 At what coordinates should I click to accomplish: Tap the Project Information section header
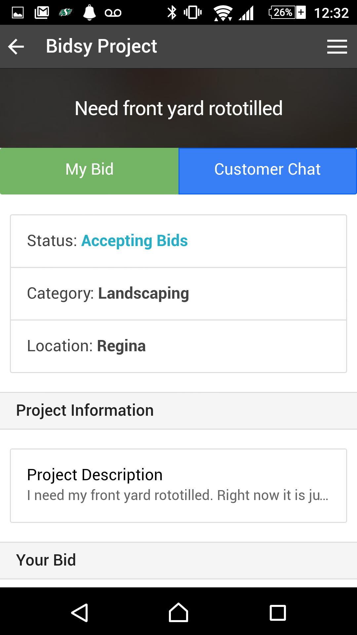pos(178,411)
